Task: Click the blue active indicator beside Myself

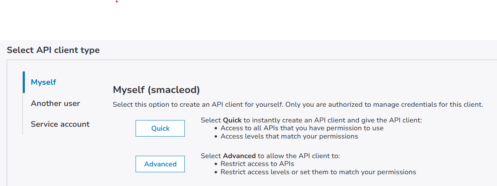Action: pos(24,82)
